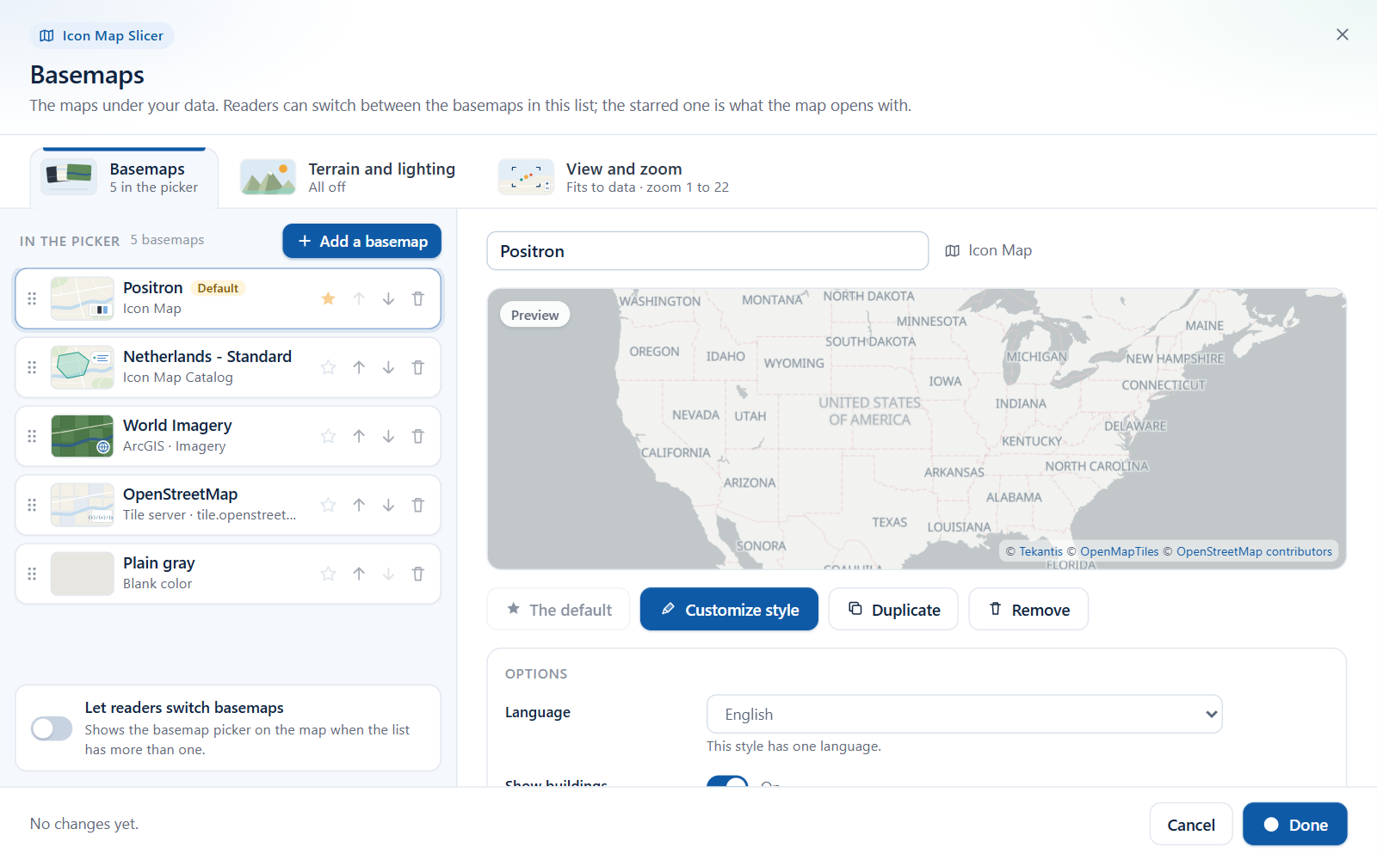1377x860 pixels.
Task: Open the Language dropdown
Action: pos(964,714)
